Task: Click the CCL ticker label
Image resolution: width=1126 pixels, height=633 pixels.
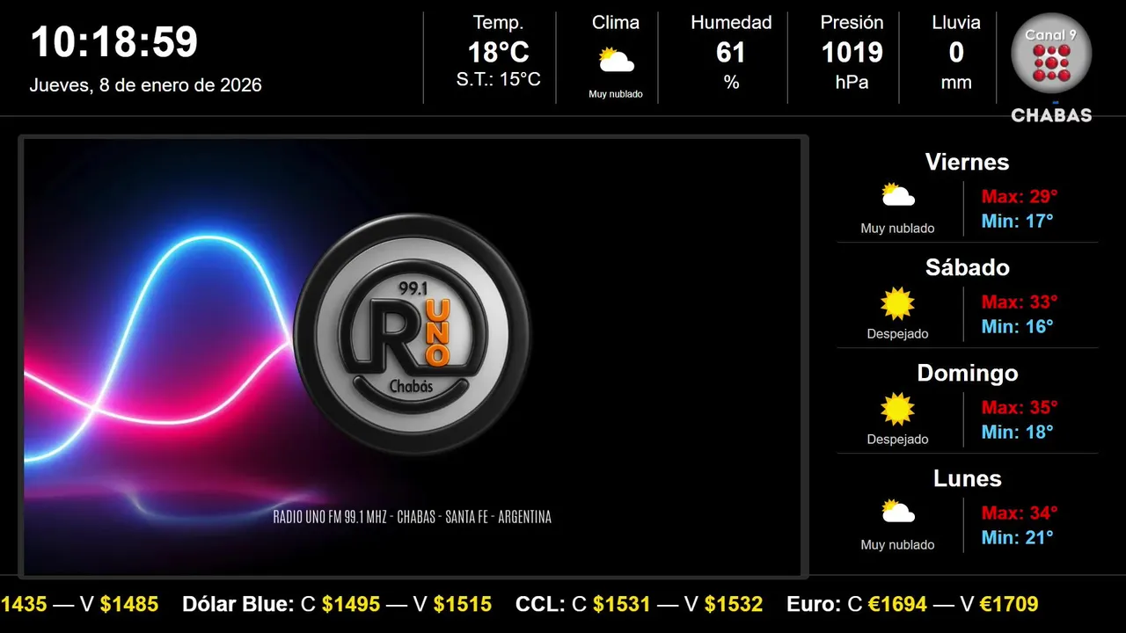Action: pos(540,604)
